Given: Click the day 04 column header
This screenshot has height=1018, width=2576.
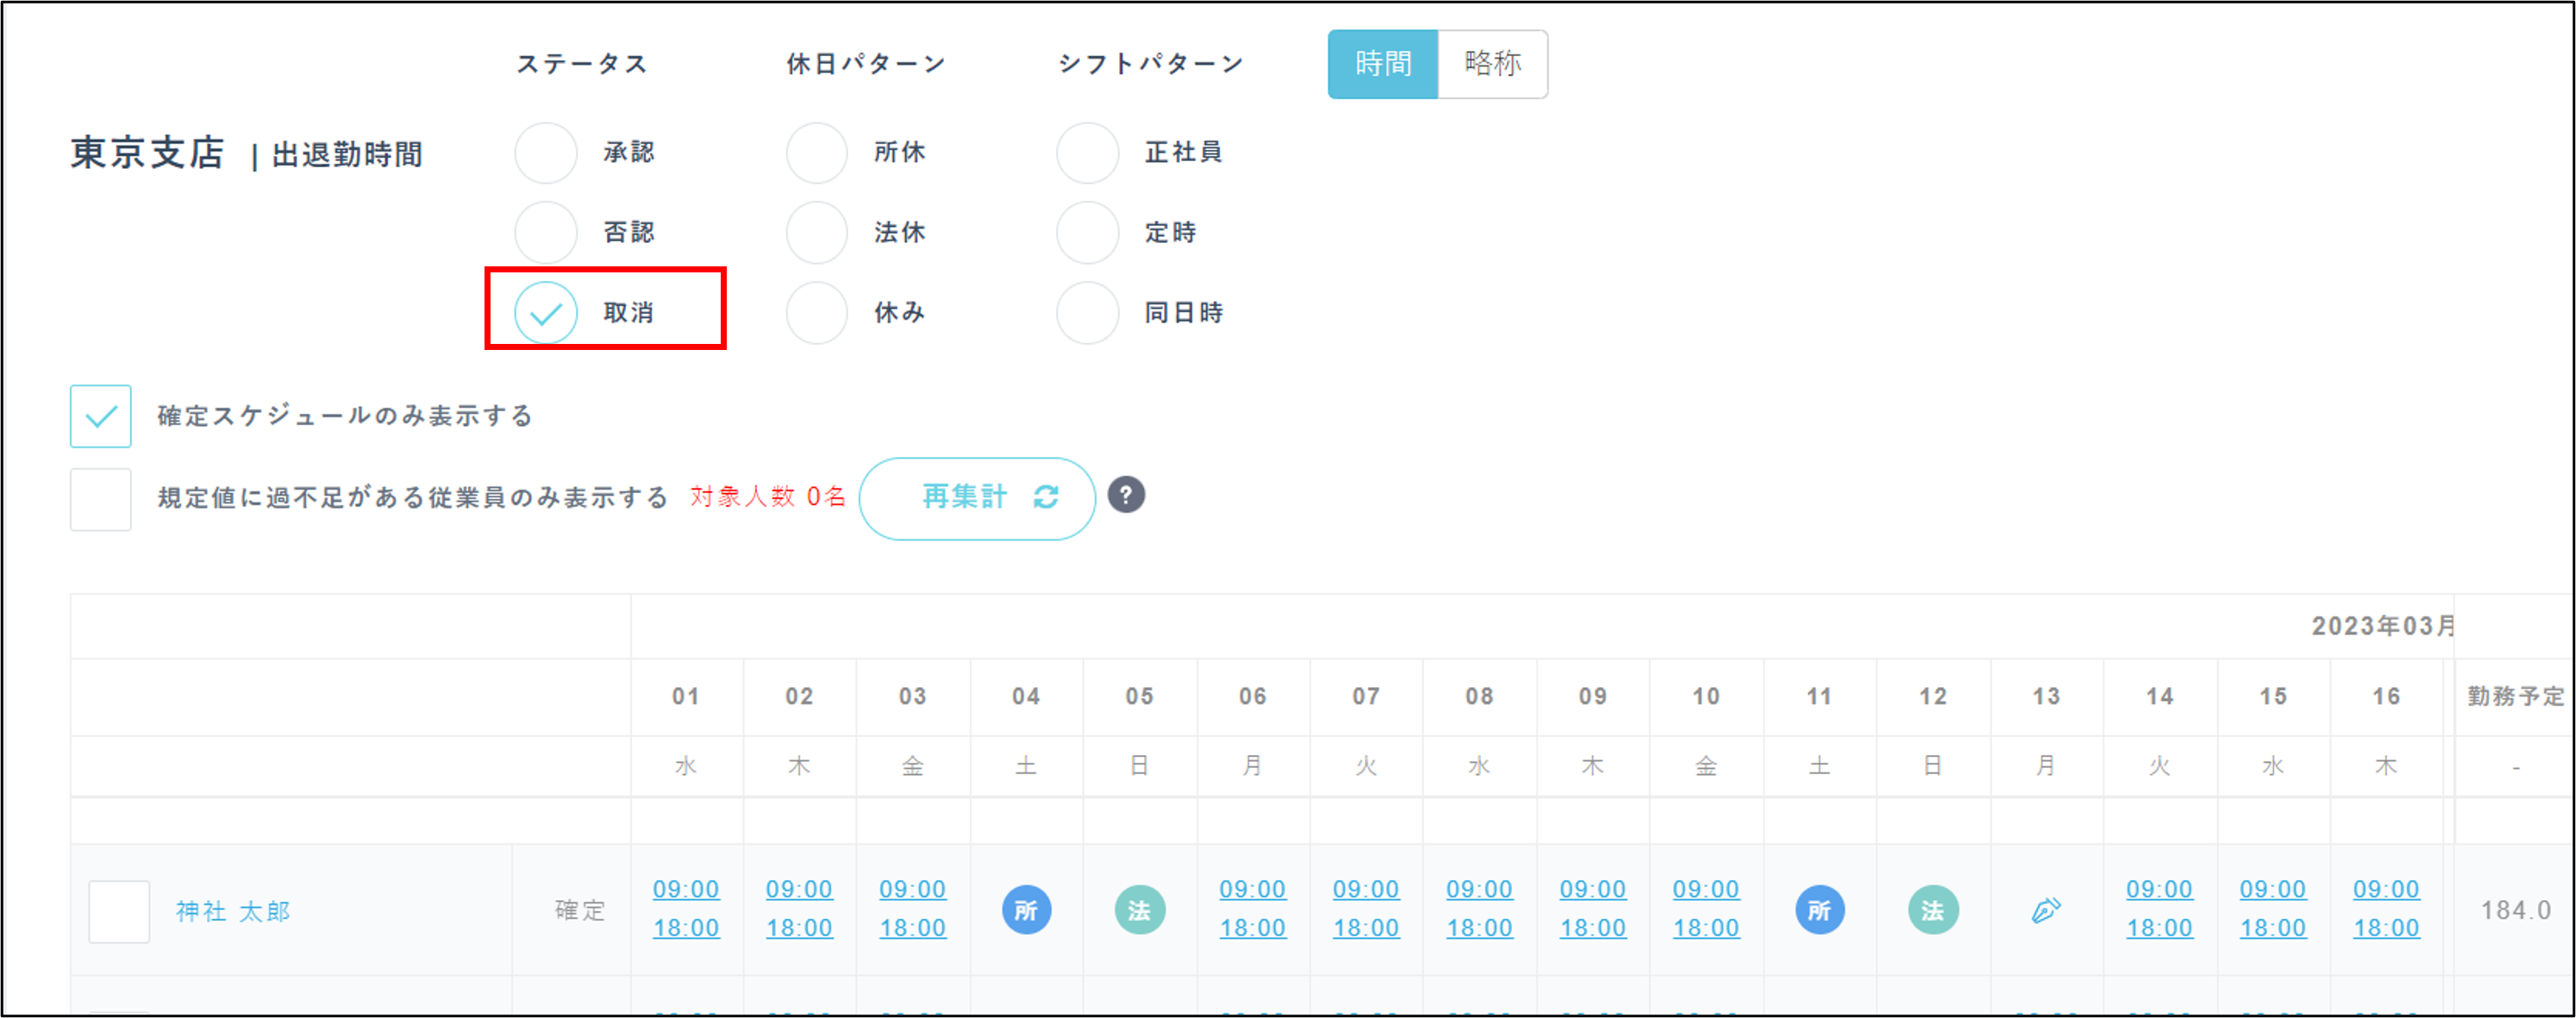Looking at the screenshot, I should tap(1026, 696).
